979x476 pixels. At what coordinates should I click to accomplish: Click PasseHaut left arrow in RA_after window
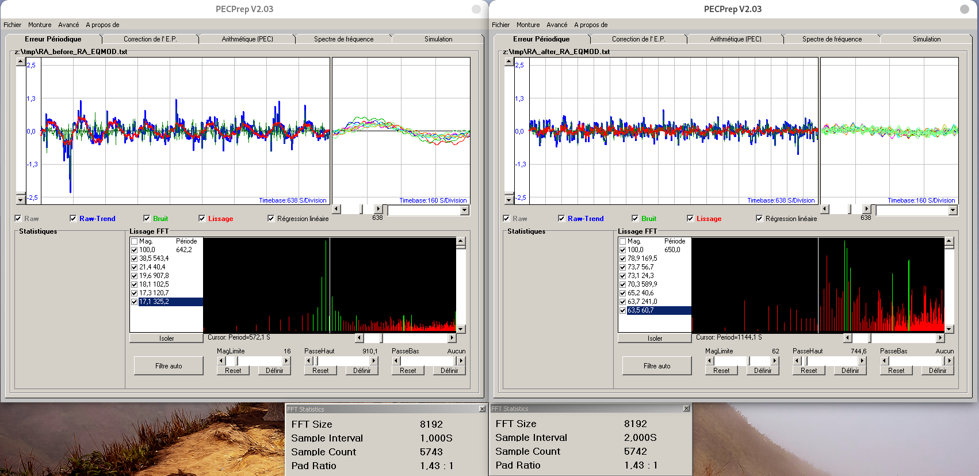click(x=797, y=361)
